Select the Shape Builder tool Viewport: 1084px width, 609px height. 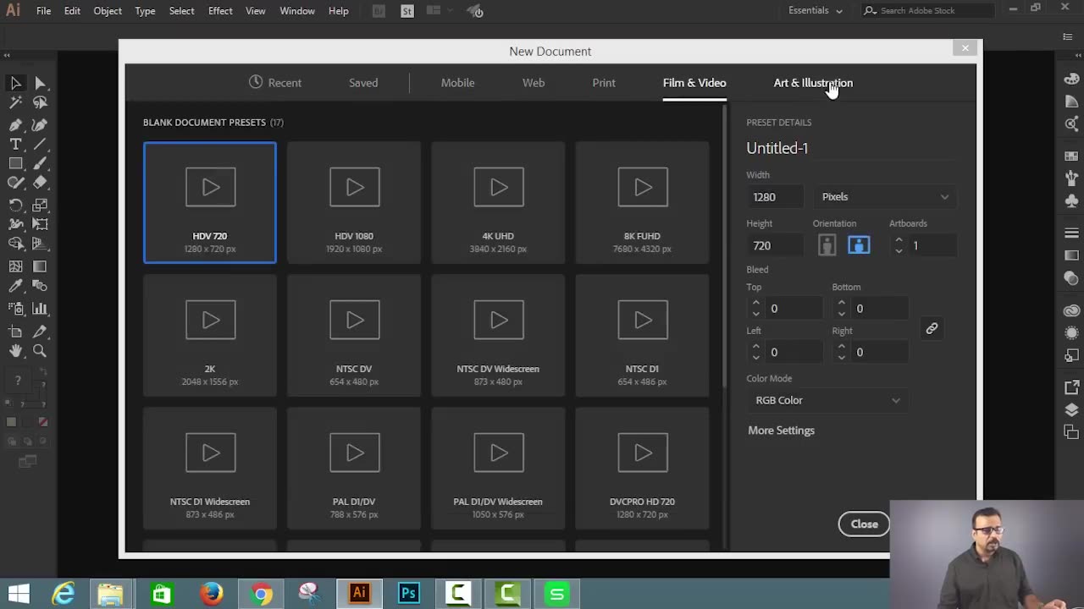[x=15, y=244]
